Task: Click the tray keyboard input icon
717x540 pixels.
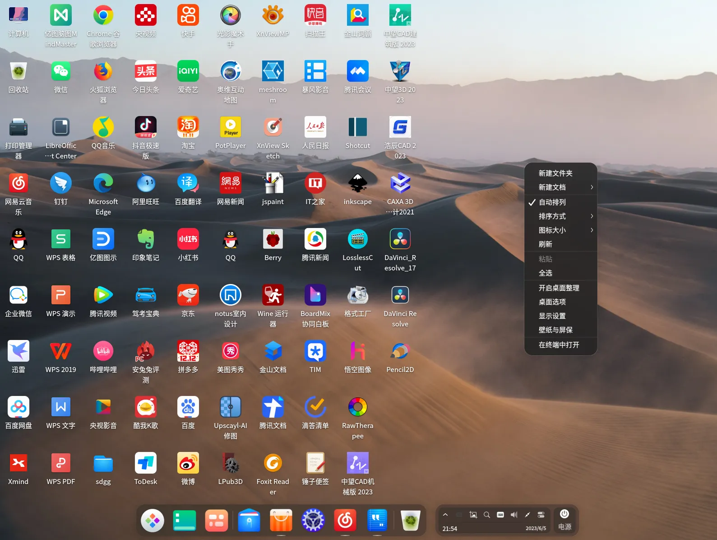Action: (x=500, y=515)
